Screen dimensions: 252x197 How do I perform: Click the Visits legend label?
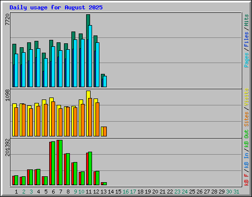[x=247, y=97]
